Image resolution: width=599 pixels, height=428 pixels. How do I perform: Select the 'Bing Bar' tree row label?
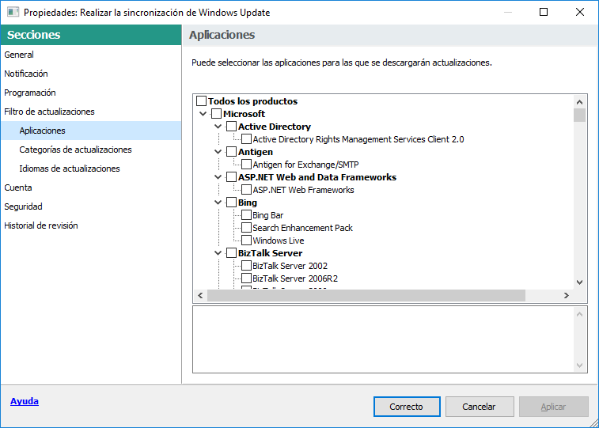[267, 215]
